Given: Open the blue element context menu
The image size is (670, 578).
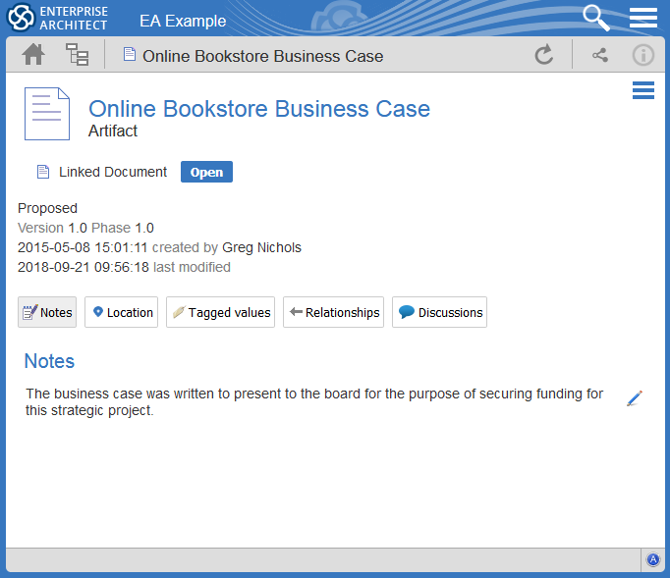Looking at the screenshot, I should (x=643, y=91).
